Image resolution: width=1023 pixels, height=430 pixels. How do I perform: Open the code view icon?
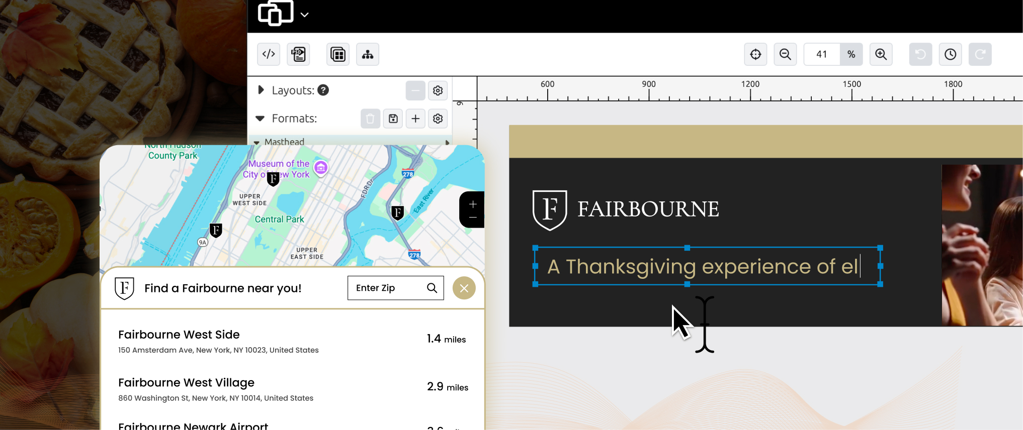tap(269, 54)
